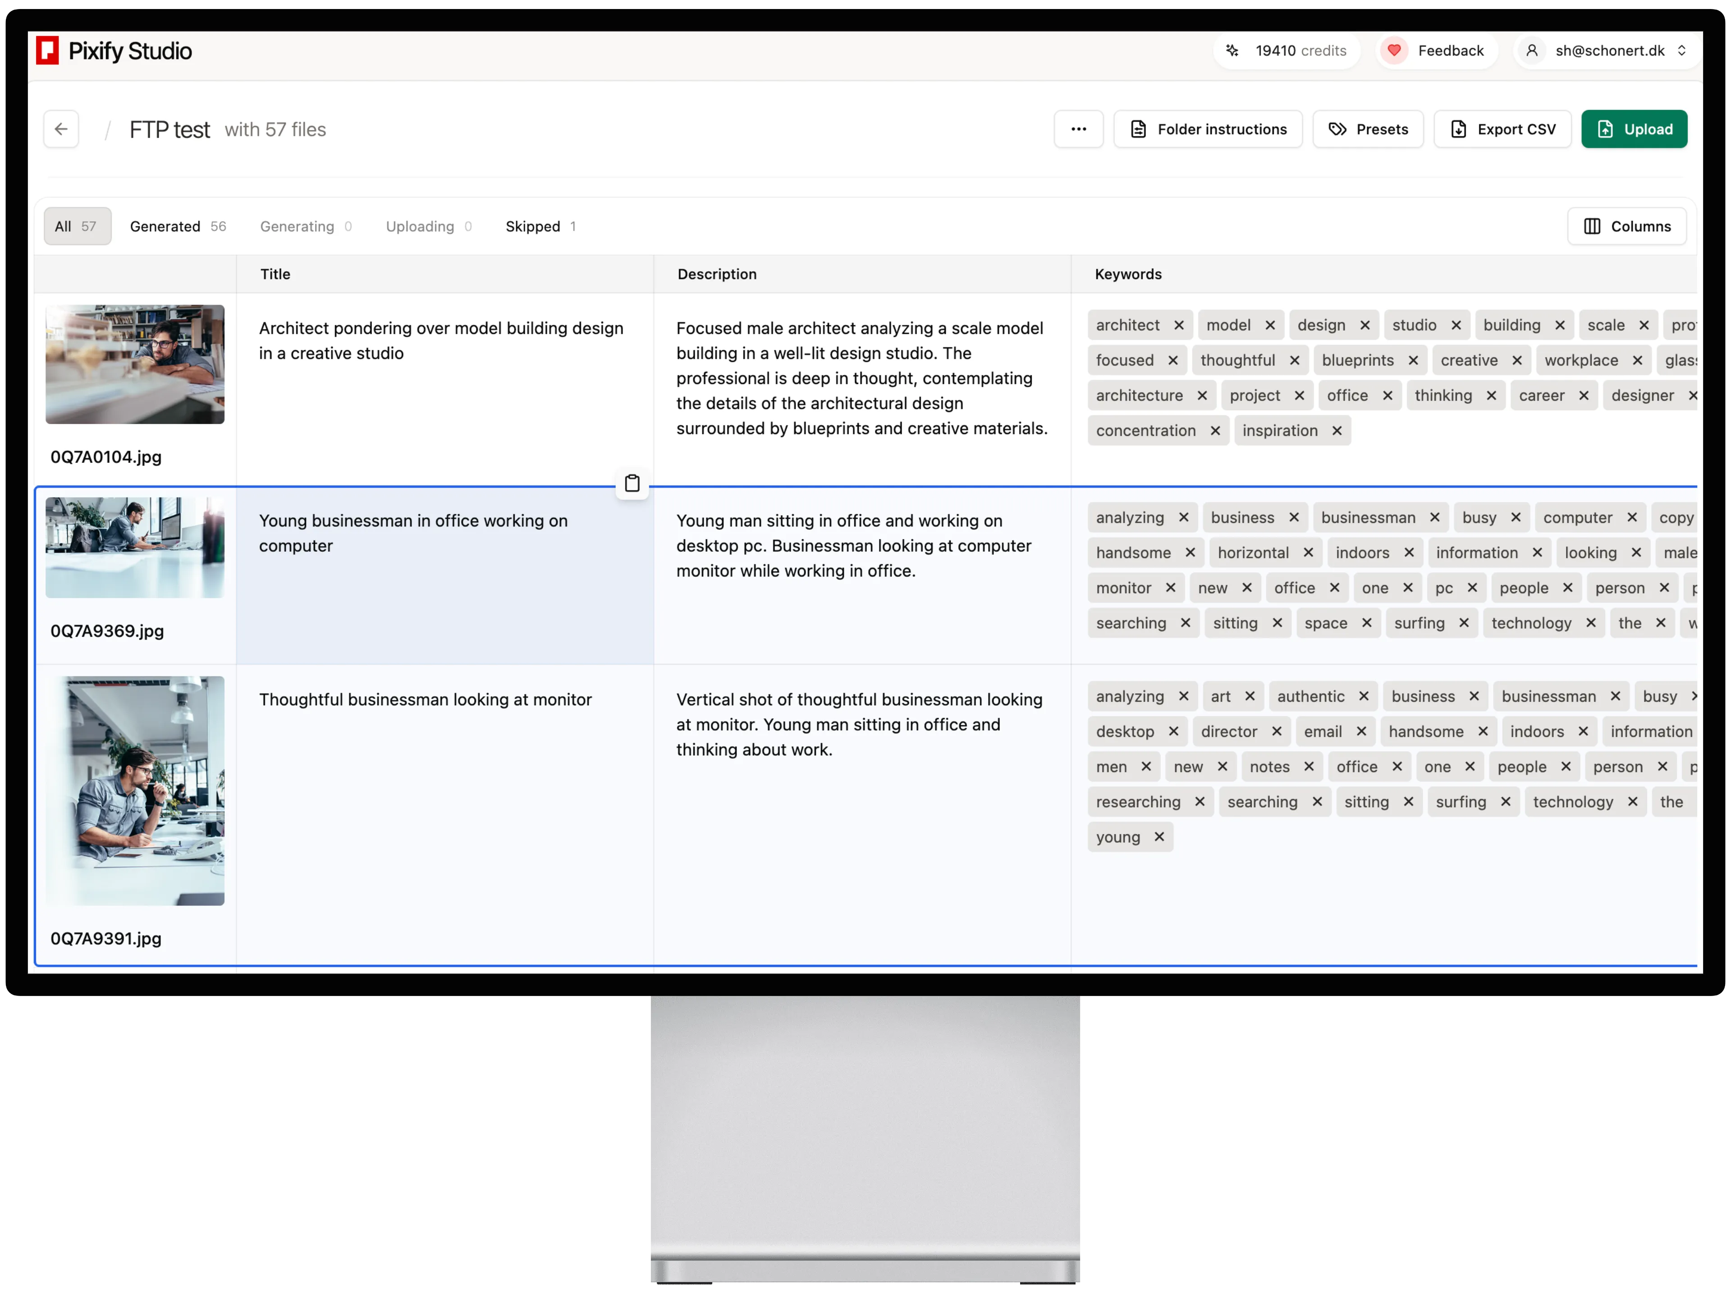Export the files as CSV
The image size is (1731, 1298).
1502,129
